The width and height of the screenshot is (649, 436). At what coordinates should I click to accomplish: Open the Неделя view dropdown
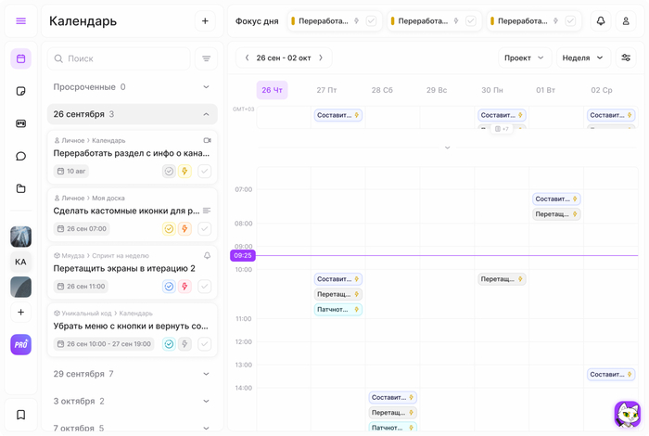coord(583,58)
